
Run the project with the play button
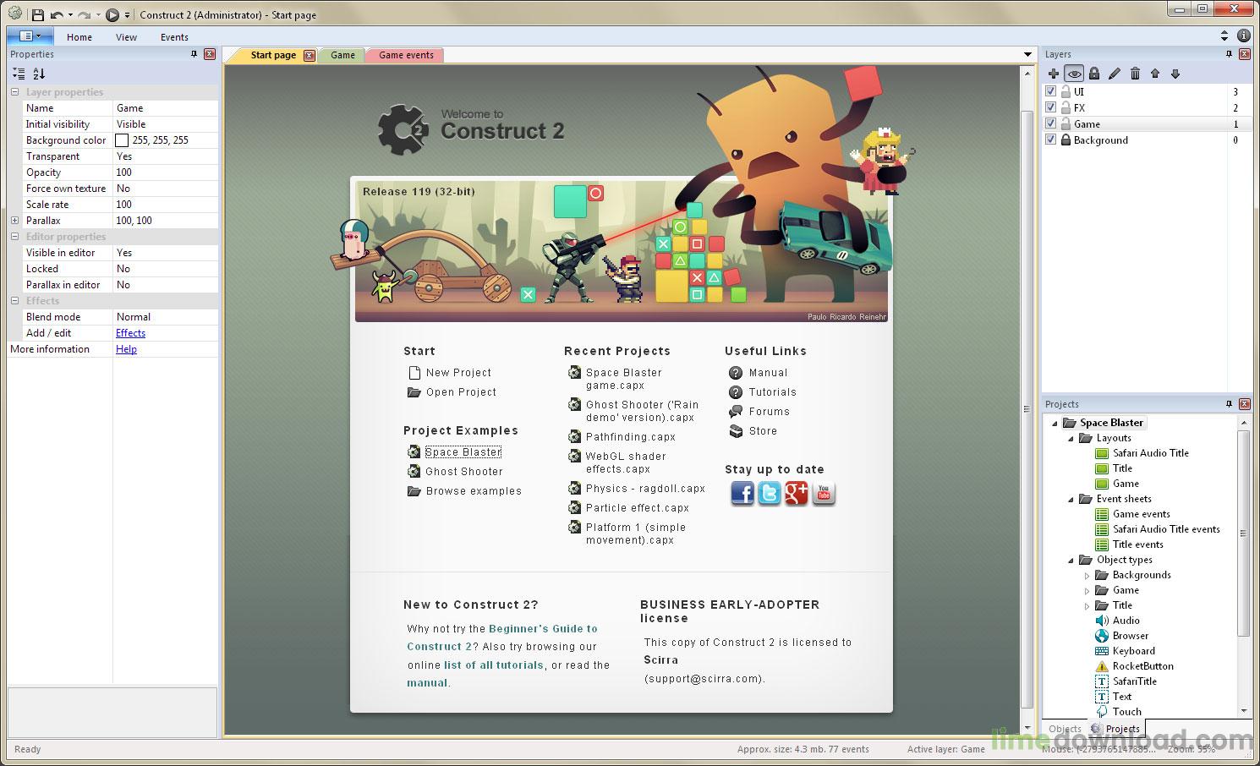pos(112,14)
